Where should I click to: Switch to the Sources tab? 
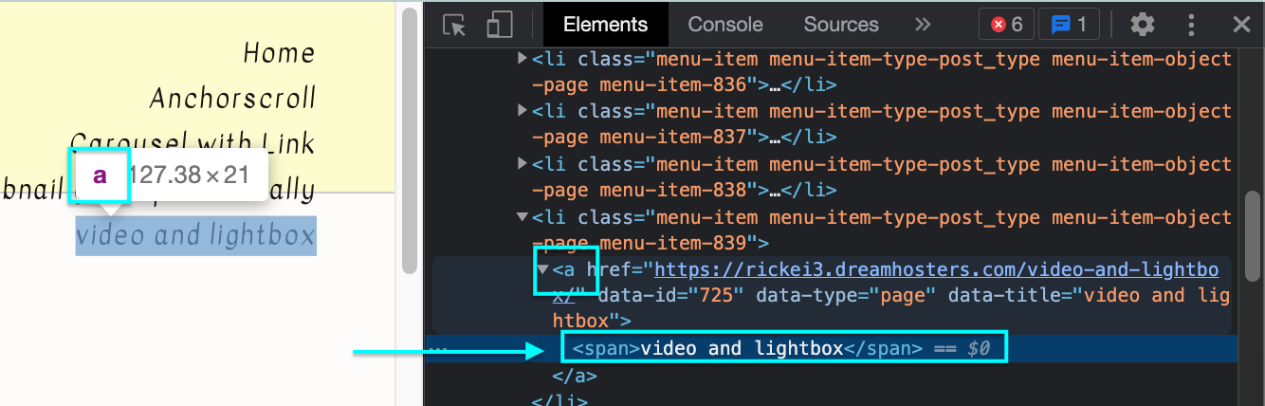point(840,25)
